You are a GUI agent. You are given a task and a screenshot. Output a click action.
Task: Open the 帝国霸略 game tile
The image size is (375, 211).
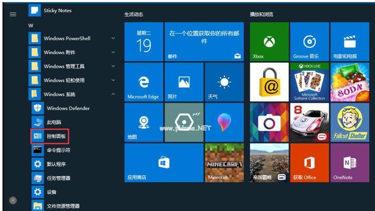[269, 163]
